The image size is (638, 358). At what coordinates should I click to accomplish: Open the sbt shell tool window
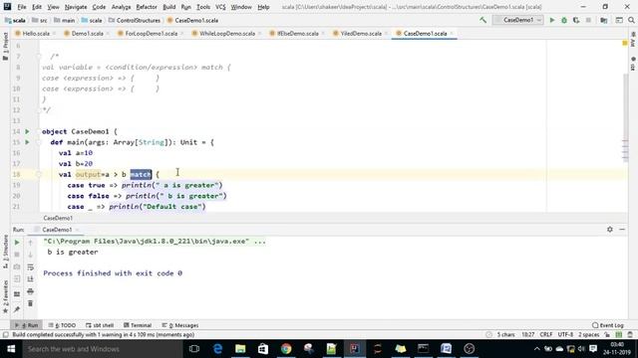(100, 325)
